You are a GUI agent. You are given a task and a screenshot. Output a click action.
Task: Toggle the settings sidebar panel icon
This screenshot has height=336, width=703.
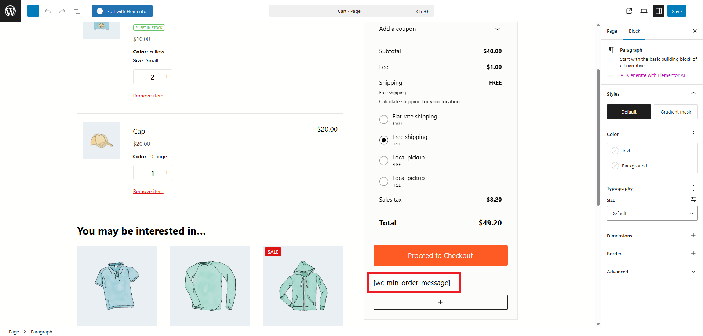tap(659, 11)
